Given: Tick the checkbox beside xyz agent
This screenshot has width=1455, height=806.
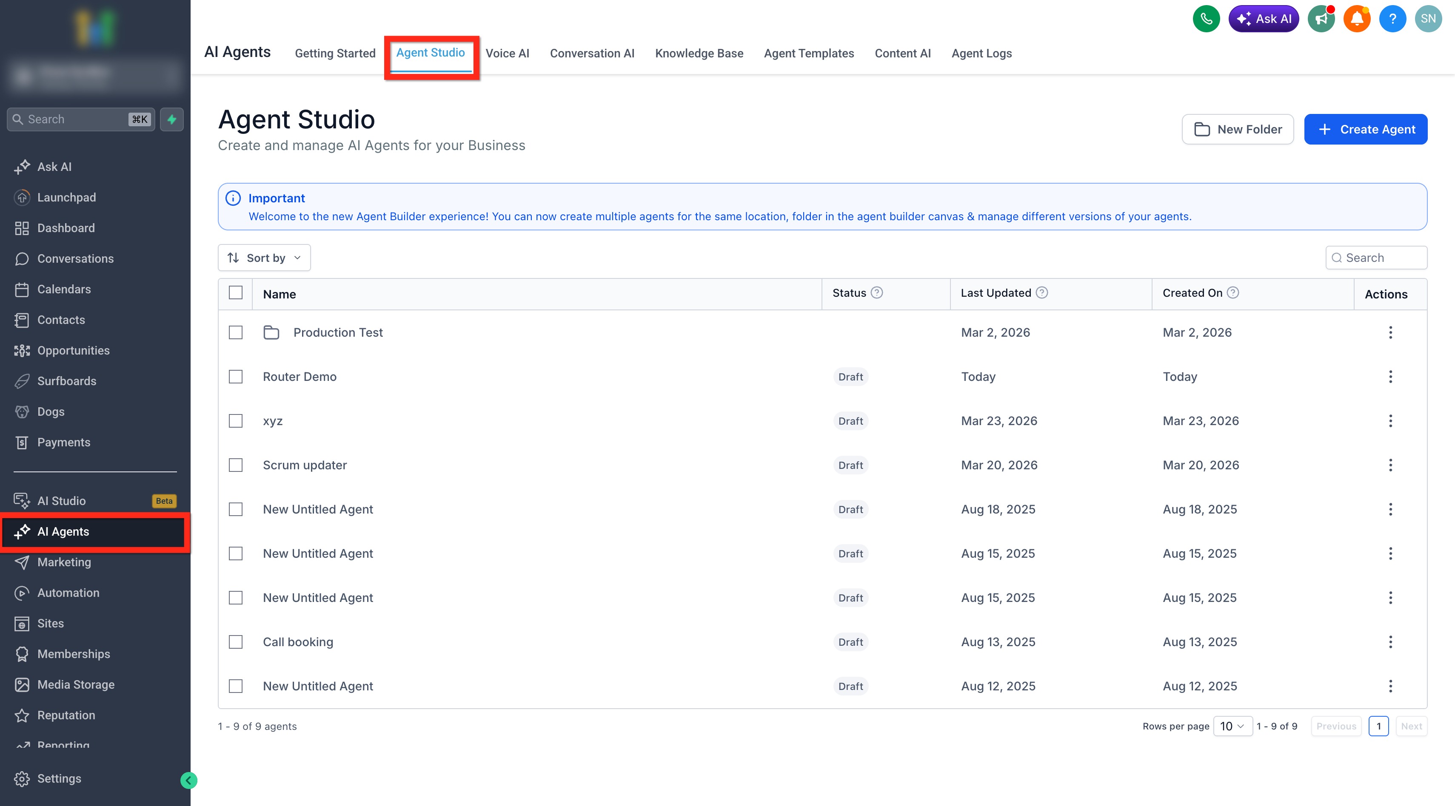Looking at the screenshot, I should point(236,421).
